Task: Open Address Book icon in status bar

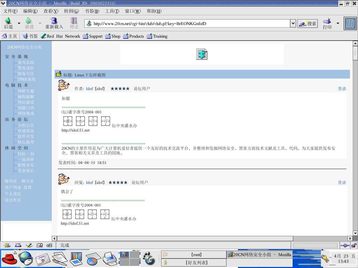Action: point(40,245)
